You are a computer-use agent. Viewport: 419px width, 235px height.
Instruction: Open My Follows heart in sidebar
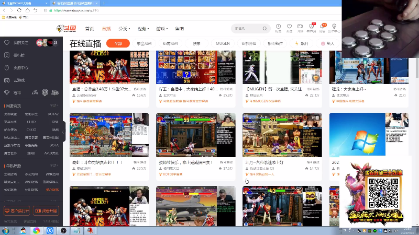(7, 43)
